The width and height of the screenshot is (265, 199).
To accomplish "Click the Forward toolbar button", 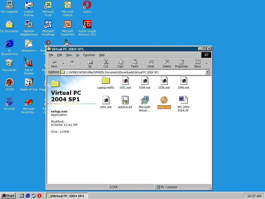I will pos(72,64).
